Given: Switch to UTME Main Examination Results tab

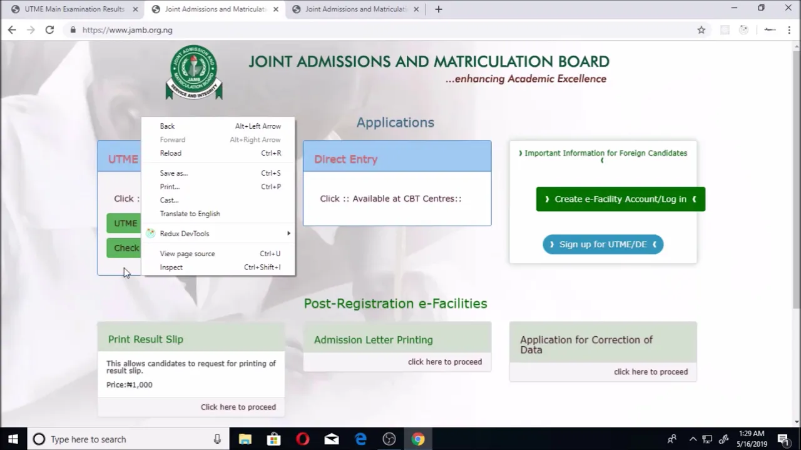Looking at the screenshot, I should point(74,9).
